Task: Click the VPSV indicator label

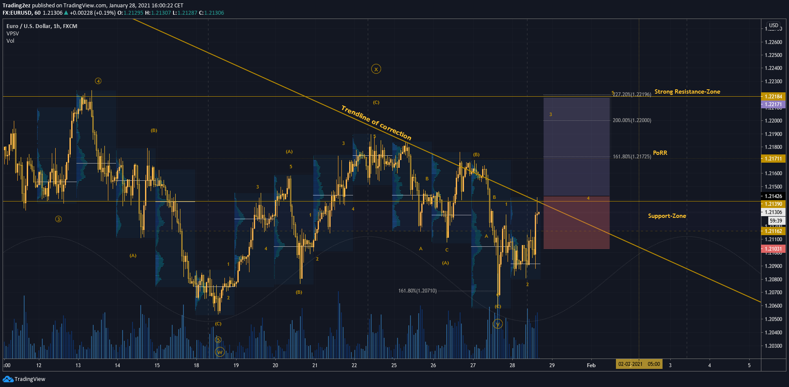Action: [13, 33]
